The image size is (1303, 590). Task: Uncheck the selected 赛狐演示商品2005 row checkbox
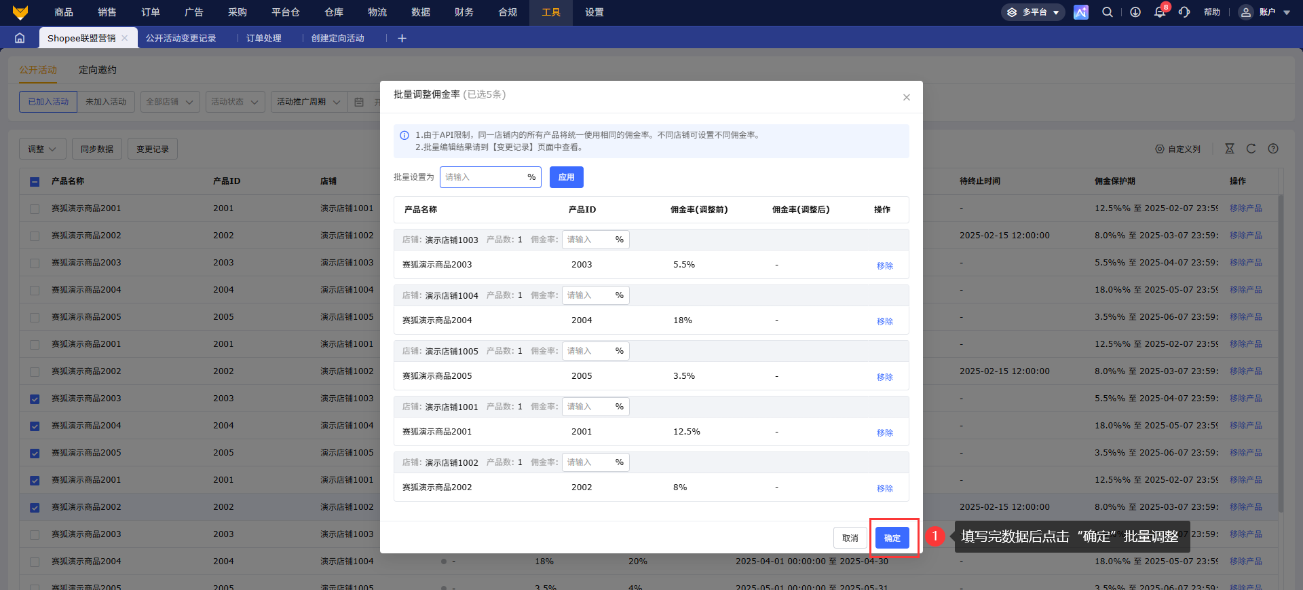[35, 453]
